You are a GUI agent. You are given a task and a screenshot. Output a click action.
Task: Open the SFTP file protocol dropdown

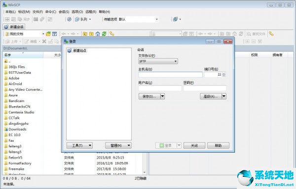pos(158,61)
